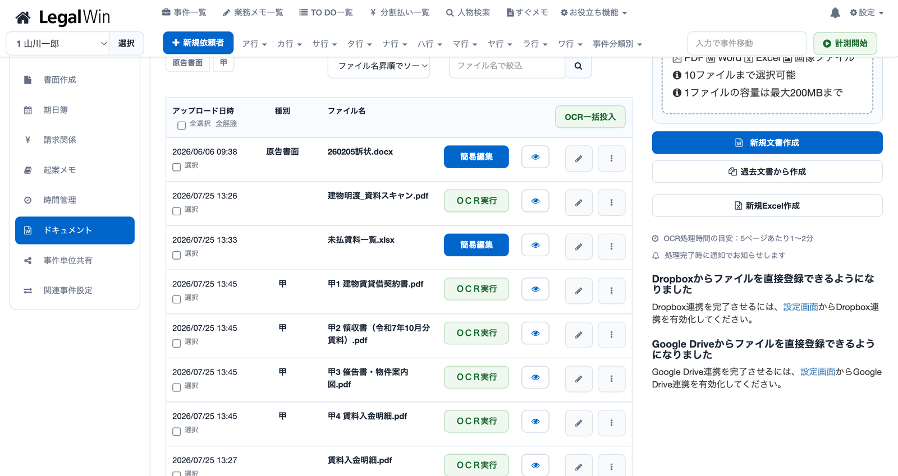Edit 建物明渡_資料スキャン.pdf with pencil icon

[x=579, y=202]
